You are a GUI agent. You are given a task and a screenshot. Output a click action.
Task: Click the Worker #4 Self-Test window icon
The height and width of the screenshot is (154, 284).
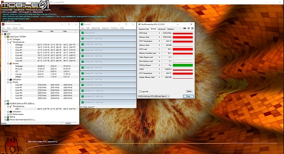(x=82, y=56)
